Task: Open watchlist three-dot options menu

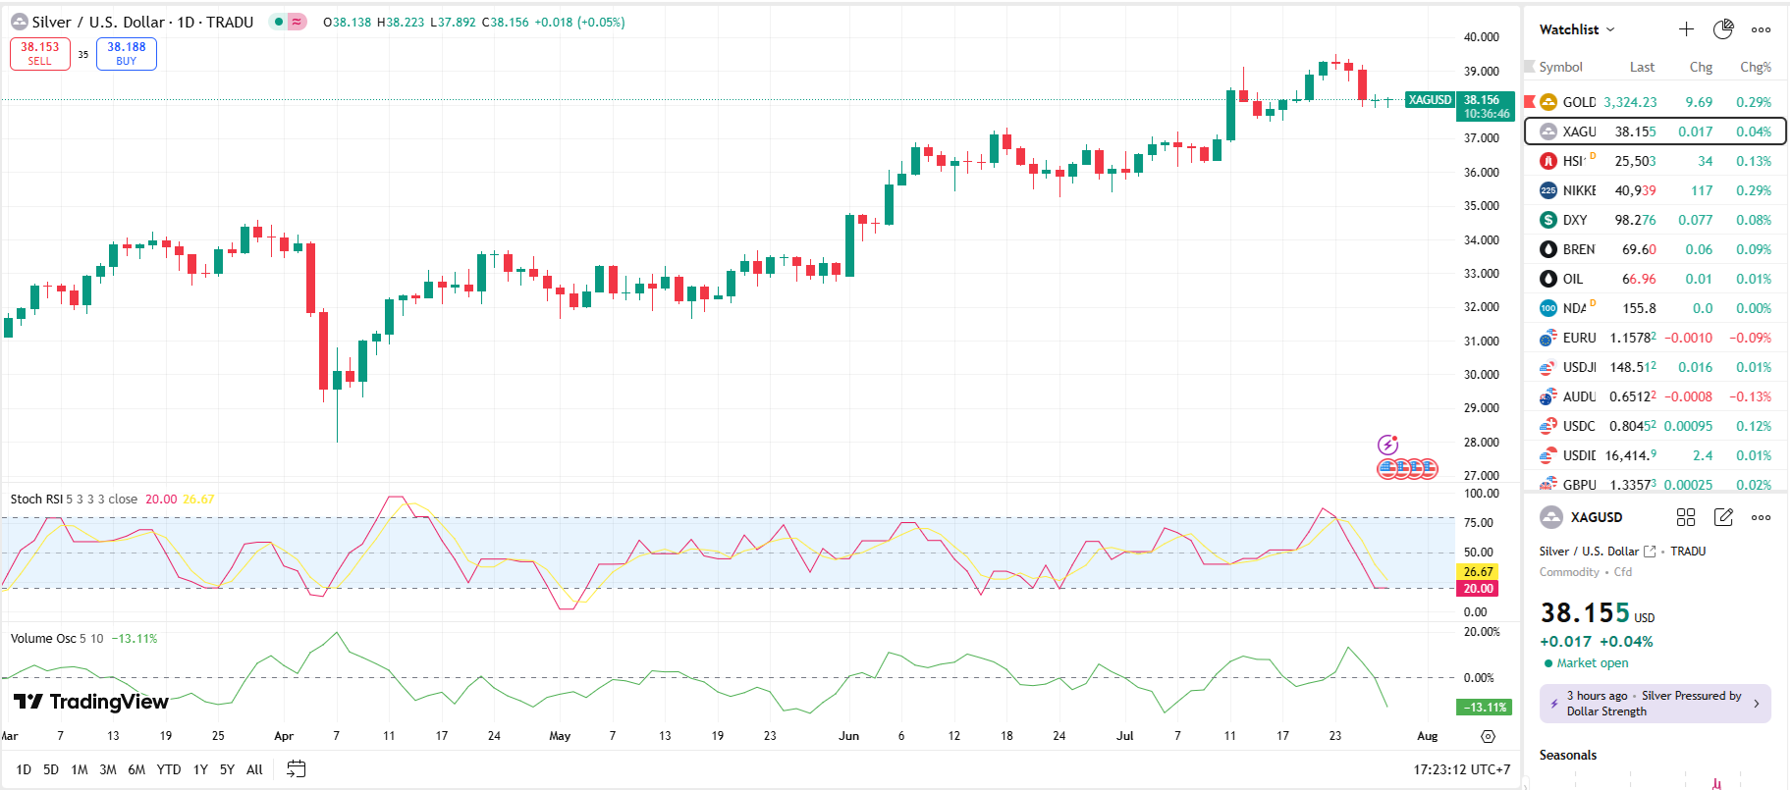Action: tap(1762, 29)
